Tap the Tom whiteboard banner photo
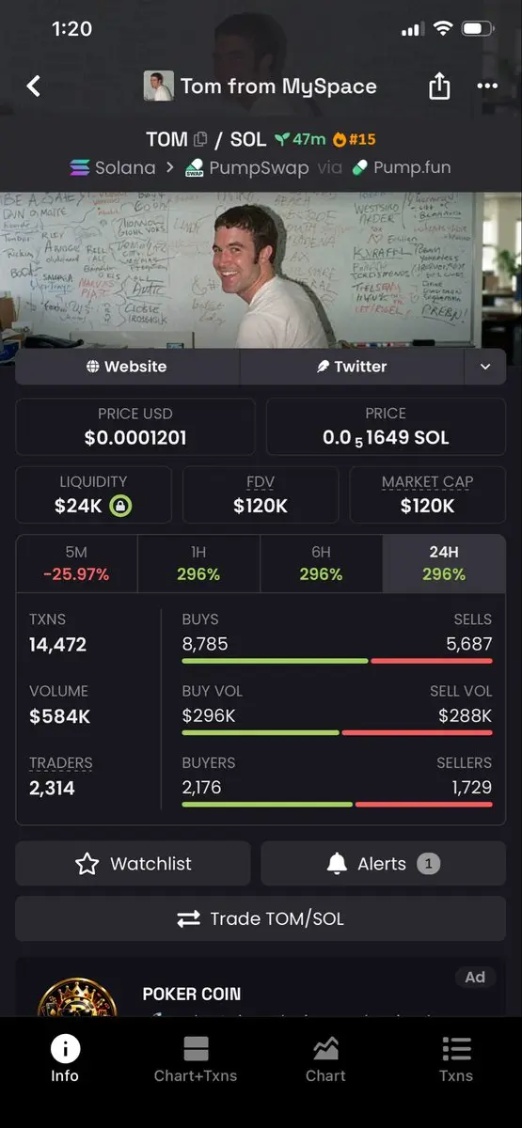 (x=261, y=270)
